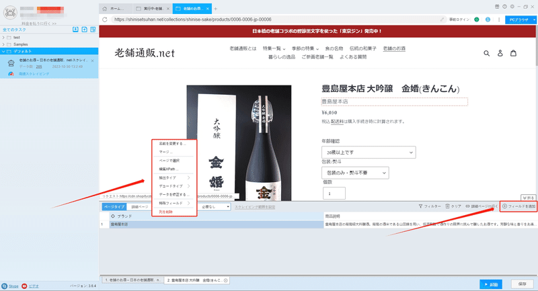Click the ページタイプ toggle button
This screenshot has height=291, width=538.
tap(114, 207)
